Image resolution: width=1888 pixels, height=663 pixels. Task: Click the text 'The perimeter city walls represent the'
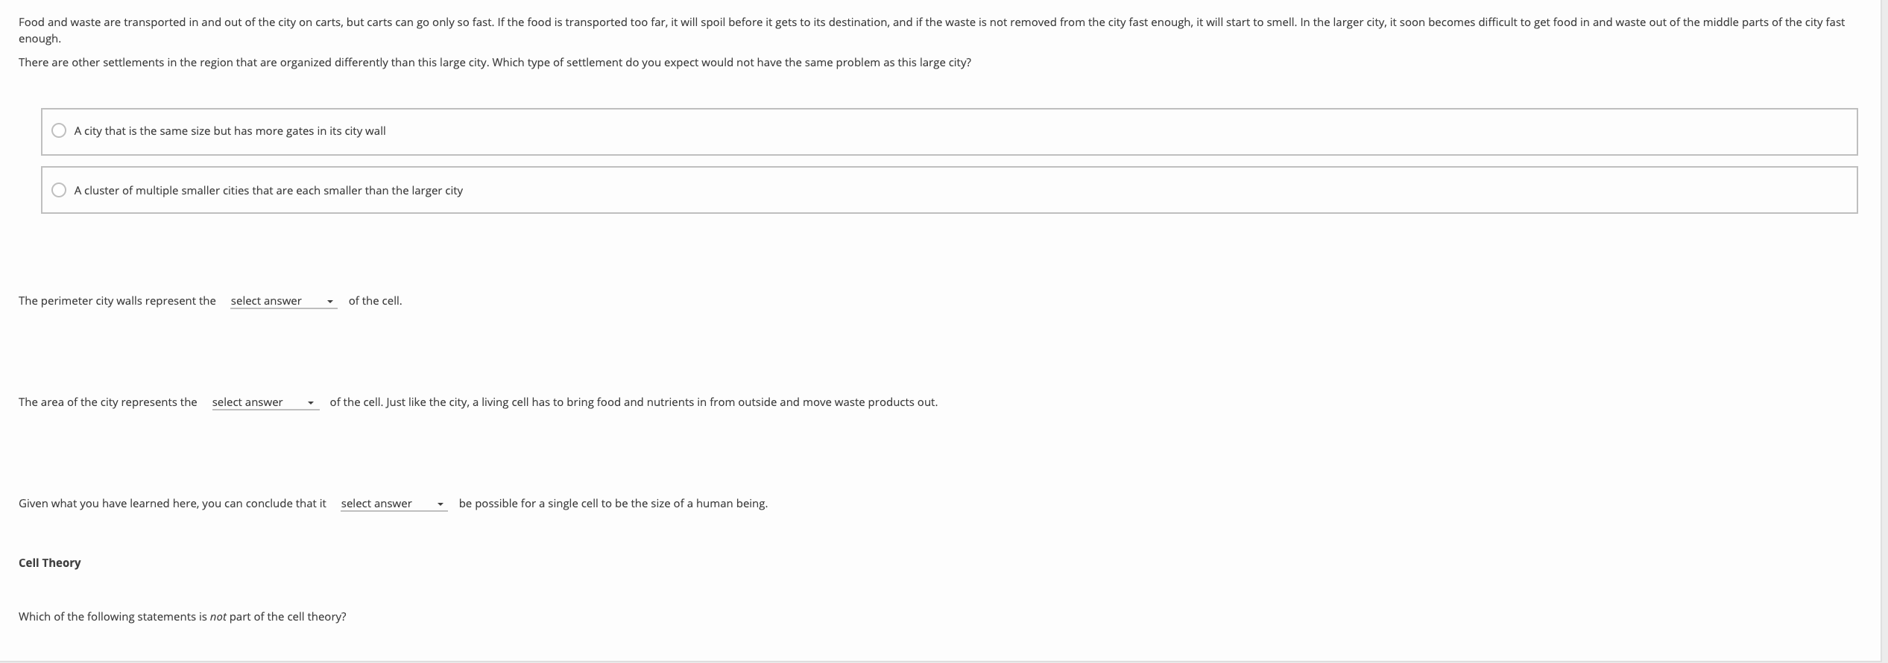click(x=117, y=301)
